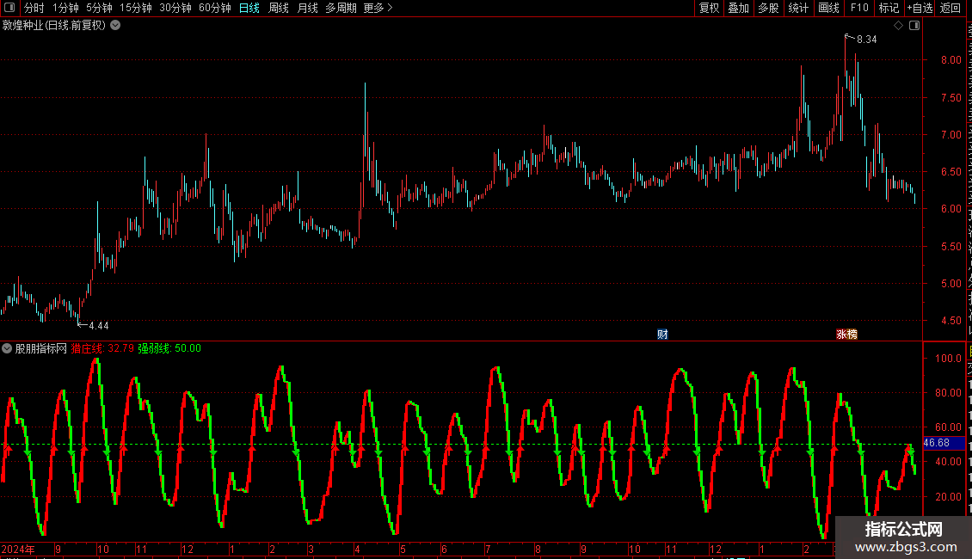
Task: Switch to 月线 monthly chart
Action: (x=307, y=8)
